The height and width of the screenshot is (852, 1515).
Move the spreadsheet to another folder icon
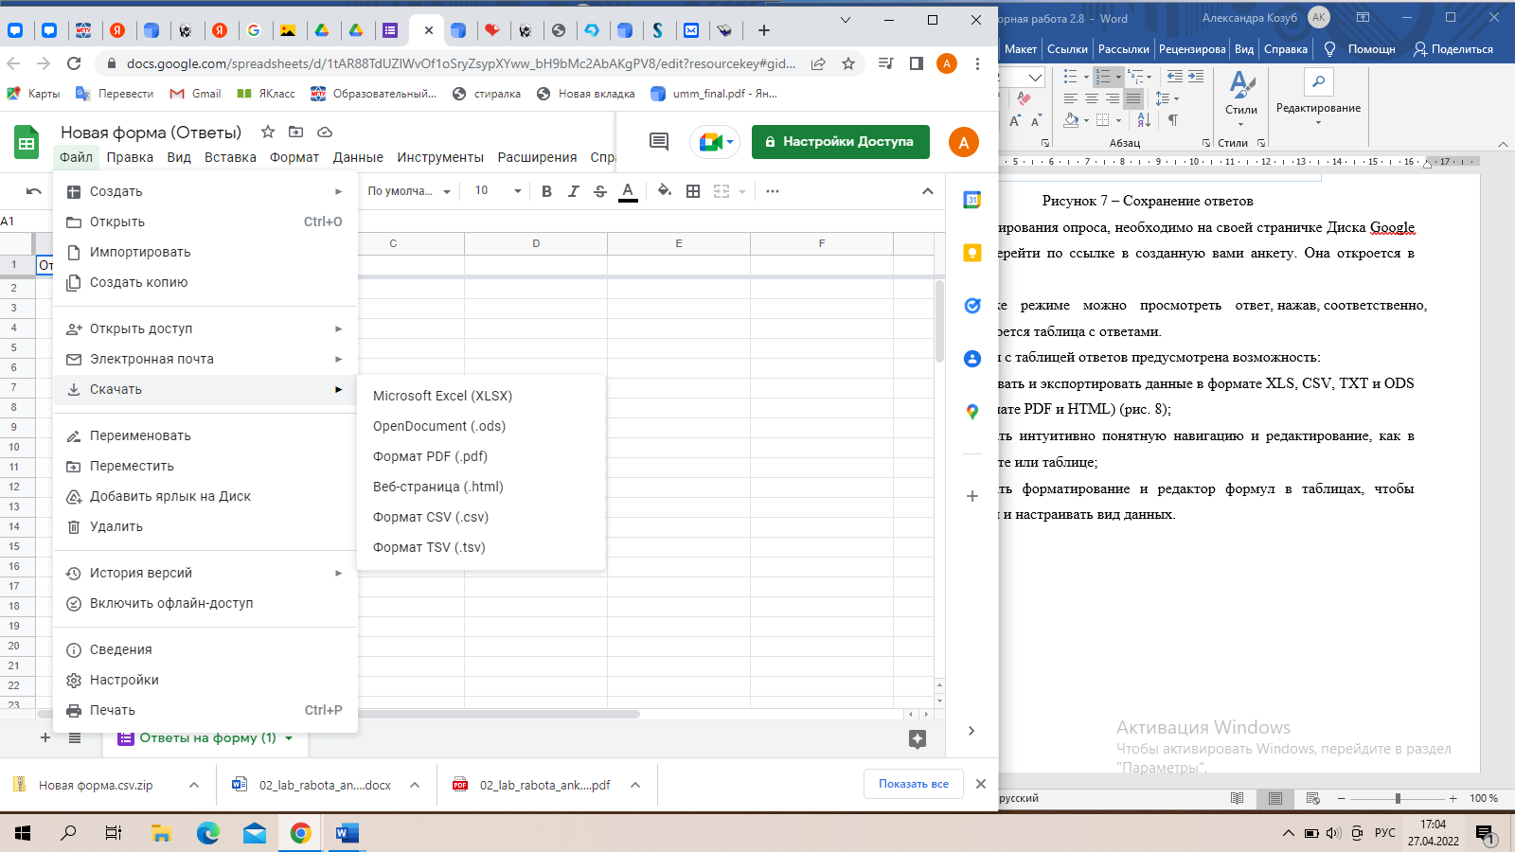point(296,133)
